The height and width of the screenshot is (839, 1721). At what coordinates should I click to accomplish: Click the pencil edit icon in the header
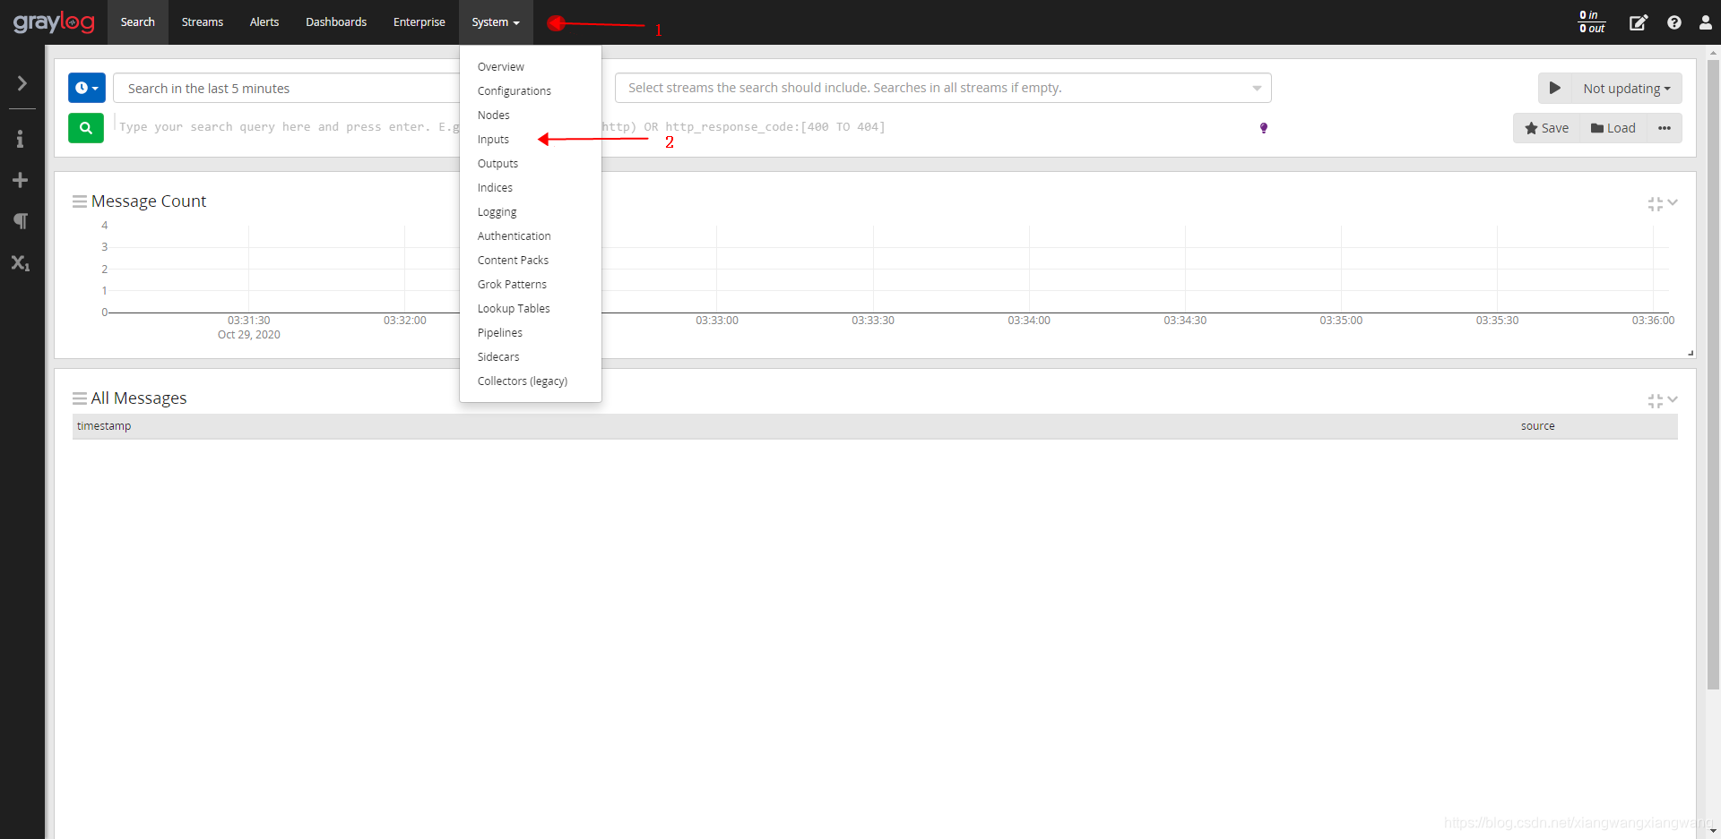pyautogui.click(x=1639, y=22)
